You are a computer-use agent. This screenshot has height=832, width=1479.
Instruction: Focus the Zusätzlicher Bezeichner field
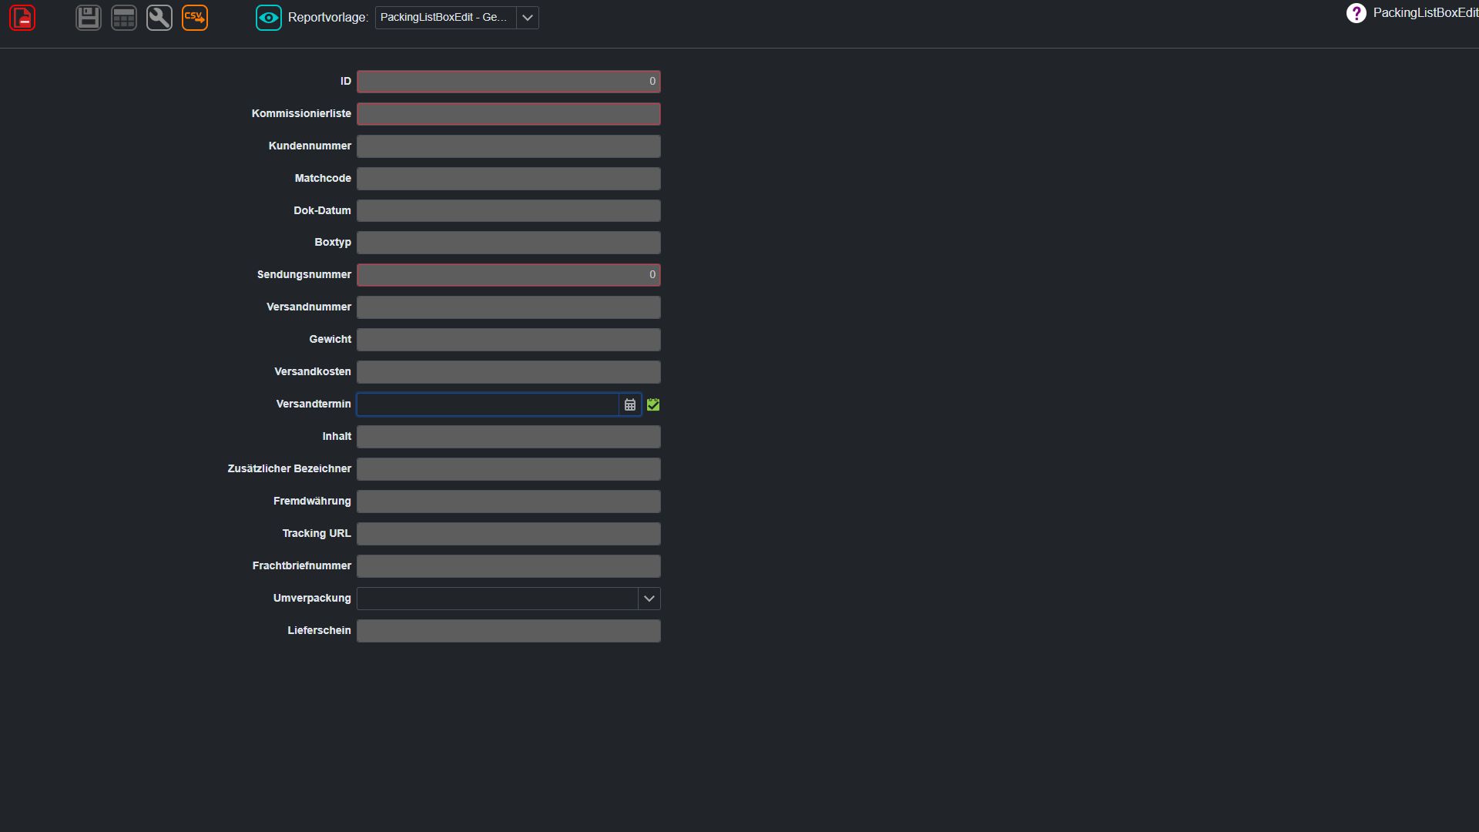(508, 469)
